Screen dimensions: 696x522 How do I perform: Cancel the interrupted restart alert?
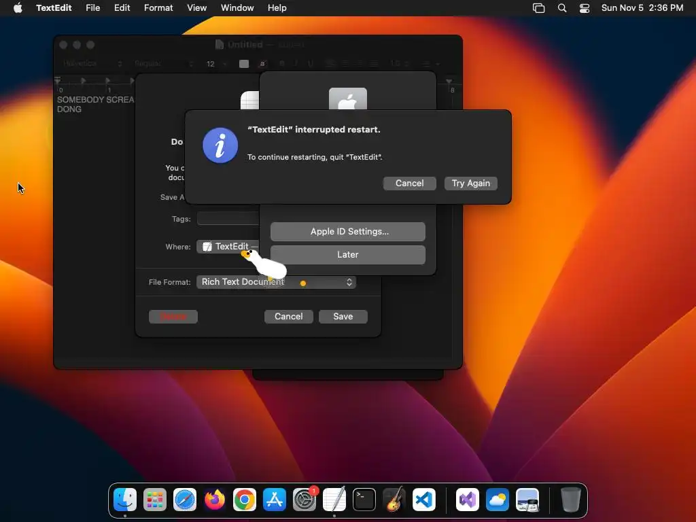click(409, 184)
